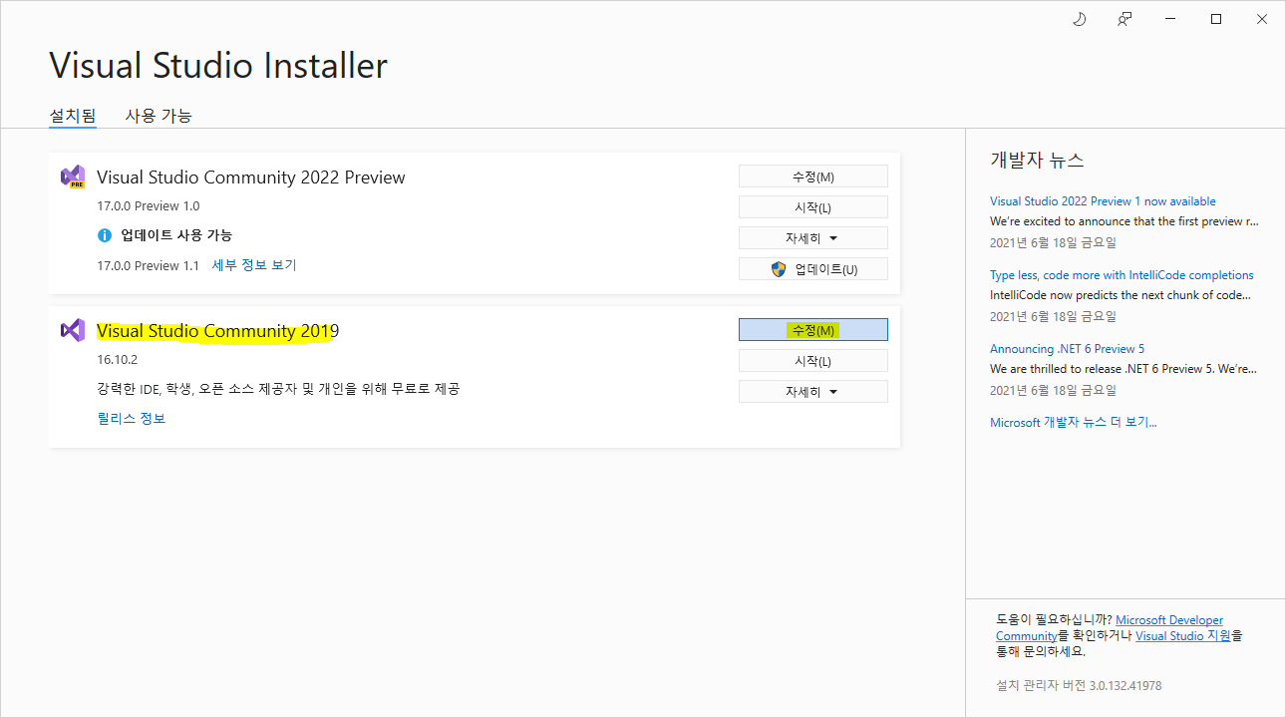Screen dimensions: 1286x718
Task: Open the feedback icon in title bar
Action: tap(1125, 19)
